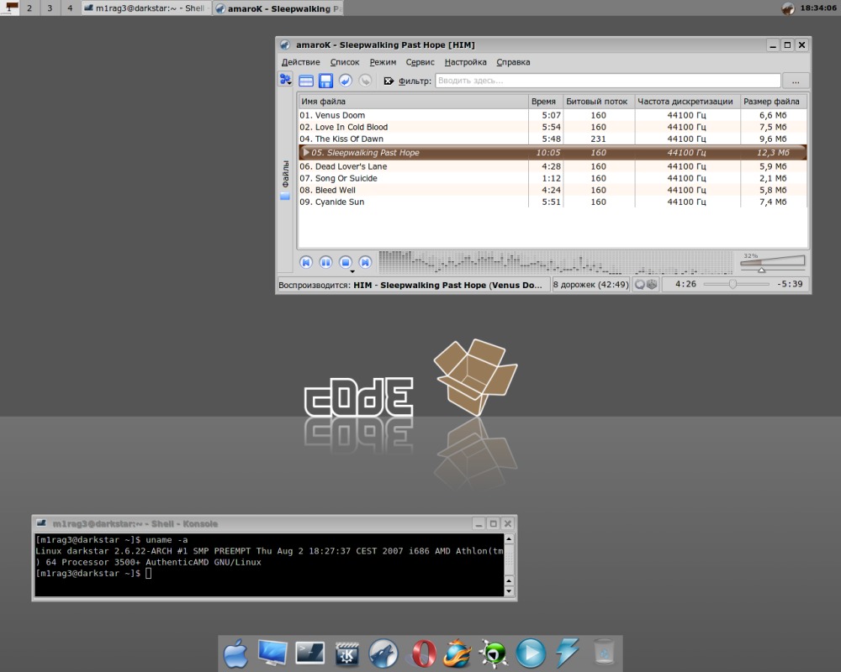Select track 07. Song Or Suicide

[553, 178]
